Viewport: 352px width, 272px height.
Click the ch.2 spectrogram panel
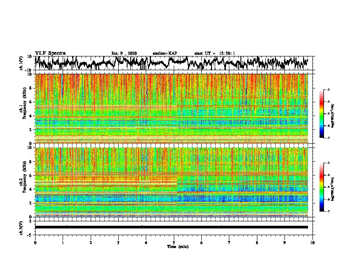[172, 182]
